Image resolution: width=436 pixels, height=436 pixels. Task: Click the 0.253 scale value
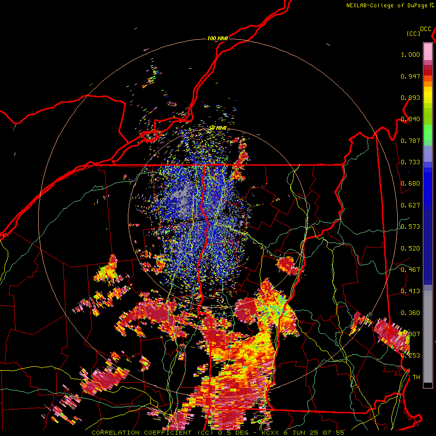pyautogui.click(x=410, y=356)
